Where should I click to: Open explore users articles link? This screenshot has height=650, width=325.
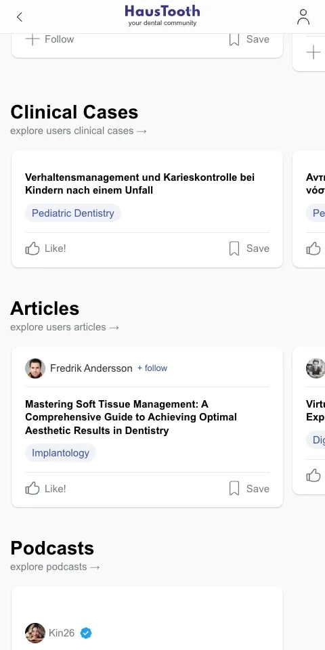pyautogui.click(x=65, y=327)
